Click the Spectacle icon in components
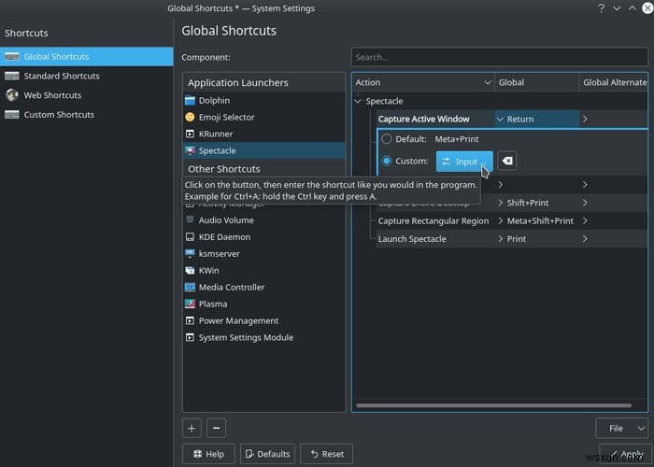Viewport: 654px width, 467px height. (190, 150)
